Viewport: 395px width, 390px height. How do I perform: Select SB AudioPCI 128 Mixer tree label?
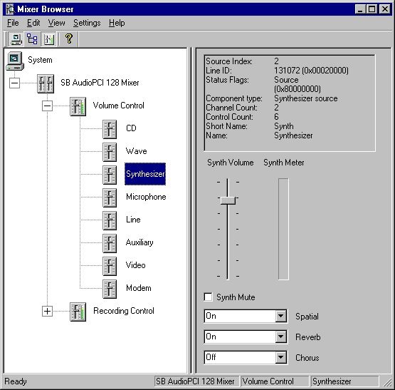point(100,83)
